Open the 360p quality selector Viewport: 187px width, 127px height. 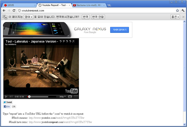tap(62, 97)
